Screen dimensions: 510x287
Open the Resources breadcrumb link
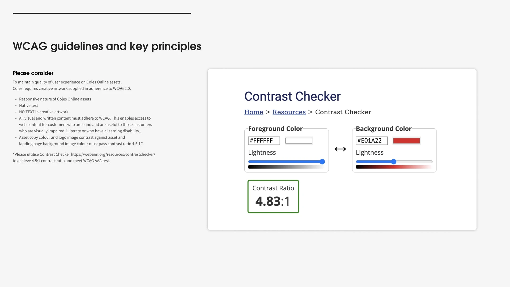coord(289,112)
